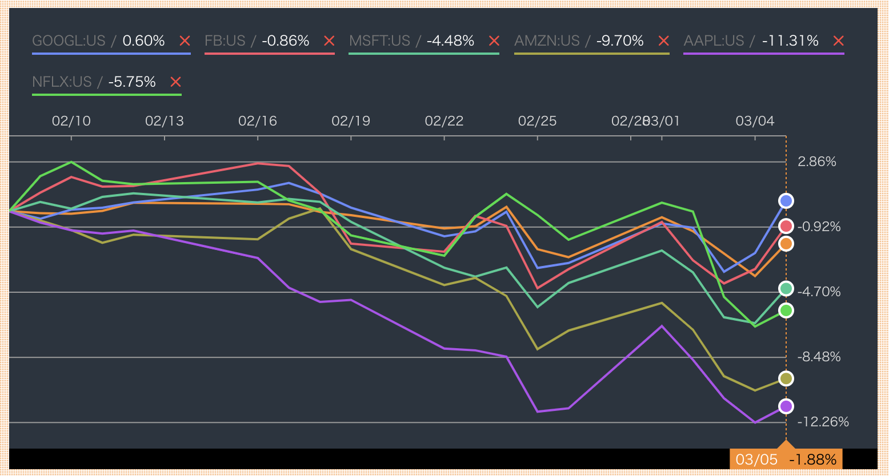Viewport: 889px width, 476px height.
Task: Click the MSFT:US ticker label
Action: point(379,41)
